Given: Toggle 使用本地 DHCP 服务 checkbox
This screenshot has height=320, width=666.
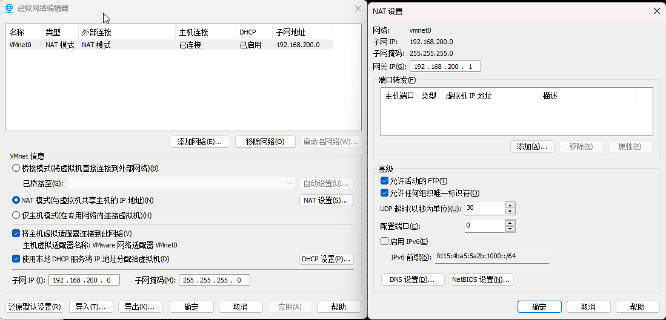Looking at the screenshot, I should pos(16,258).
